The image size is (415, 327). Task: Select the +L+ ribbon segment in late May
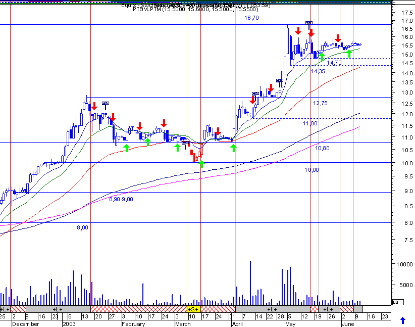point(329,309)
